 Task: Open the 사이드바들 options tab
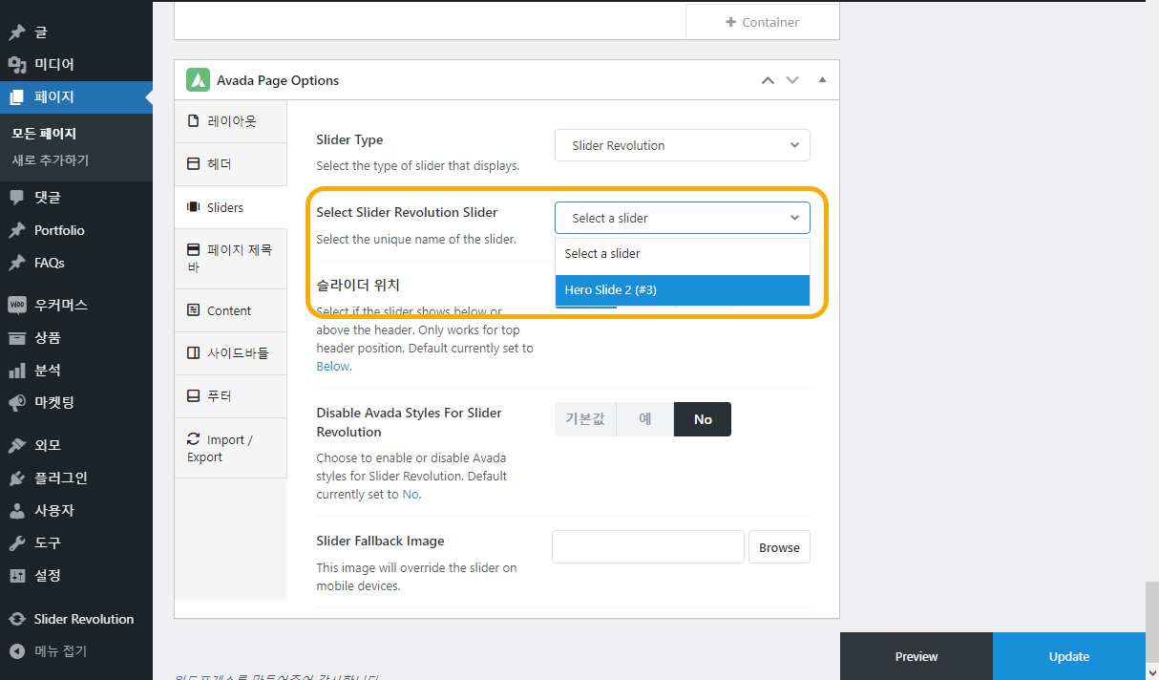(x=231, y=353)
